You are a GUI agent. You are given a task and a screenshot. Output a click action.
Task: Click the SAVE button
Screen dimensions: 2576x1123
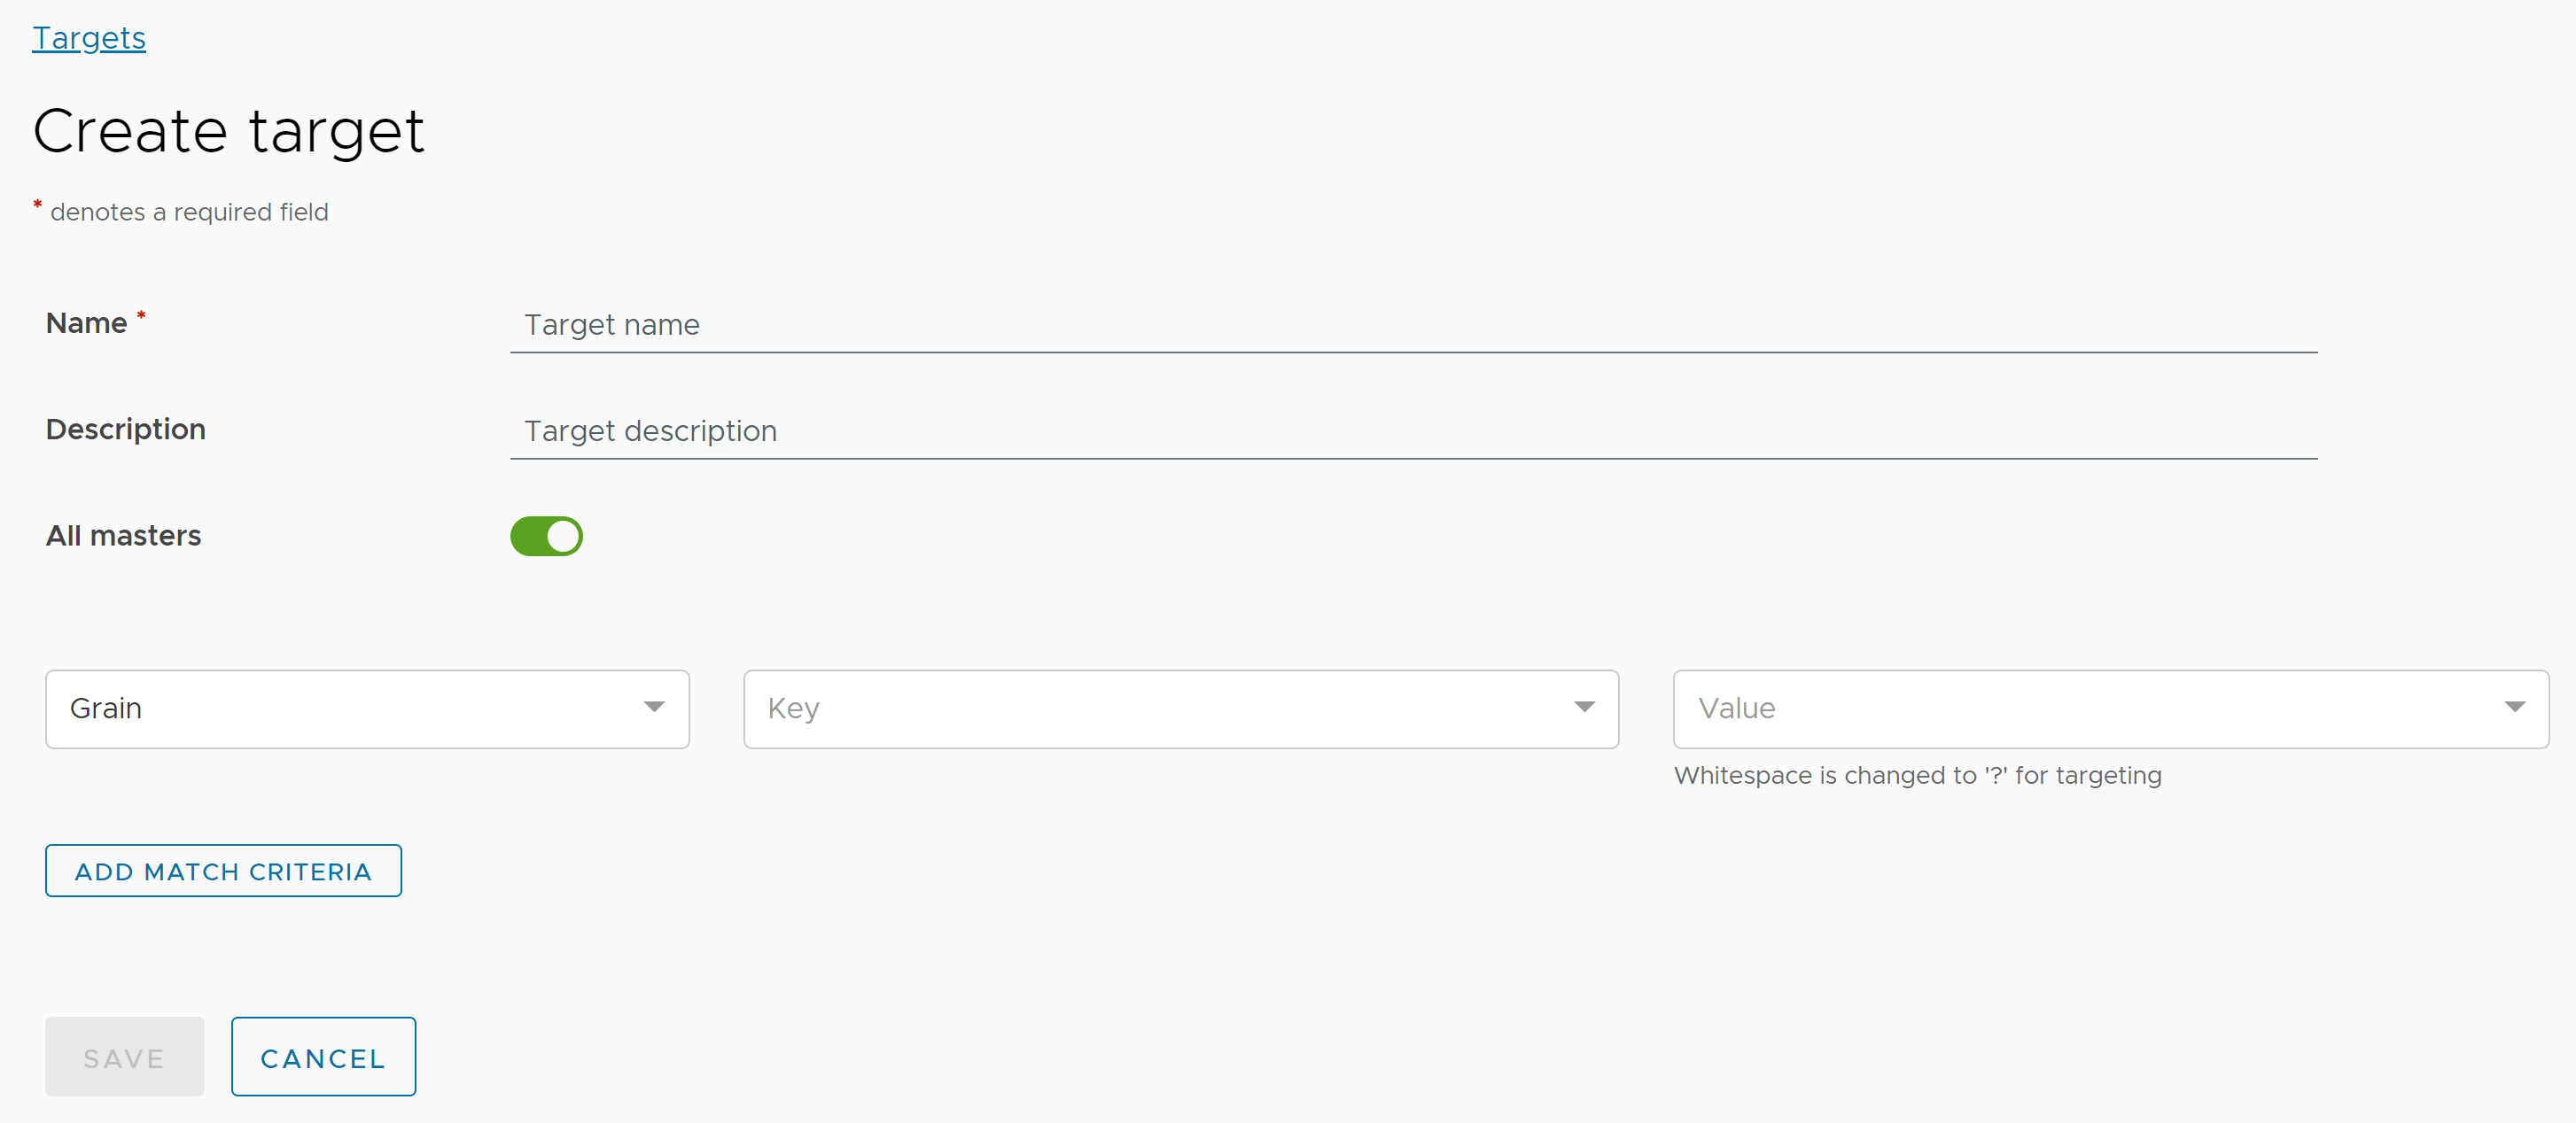click(x=125, y=1056)
